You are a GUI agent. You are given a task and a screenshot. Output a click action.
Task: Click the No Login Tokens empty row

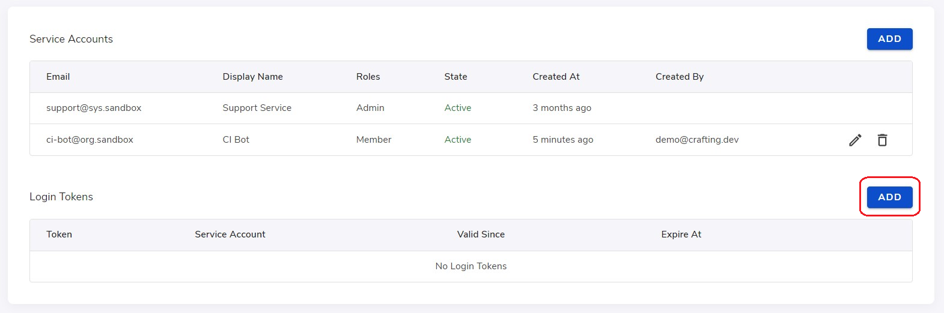coord(471,266)
